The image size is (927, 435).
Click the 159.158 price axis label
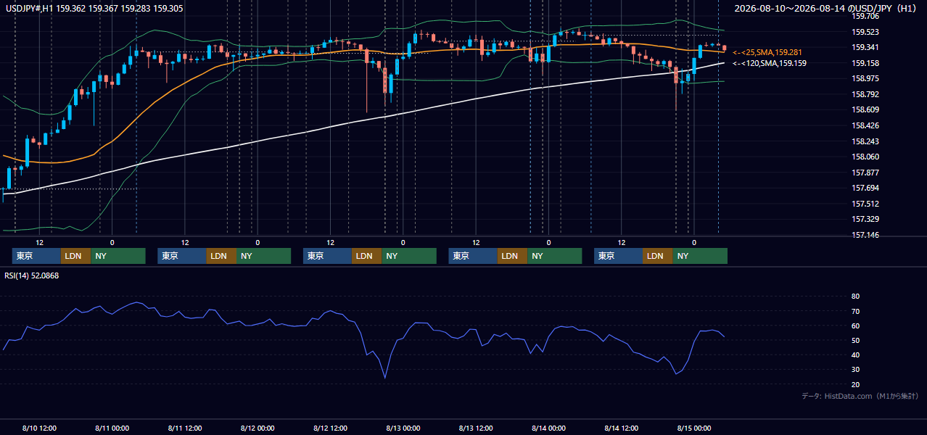point(865,63)
